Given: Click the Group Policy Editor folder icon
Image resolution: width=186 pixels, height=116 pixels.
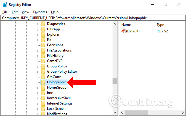Looking at the screenshot, I should click(43, 72).
